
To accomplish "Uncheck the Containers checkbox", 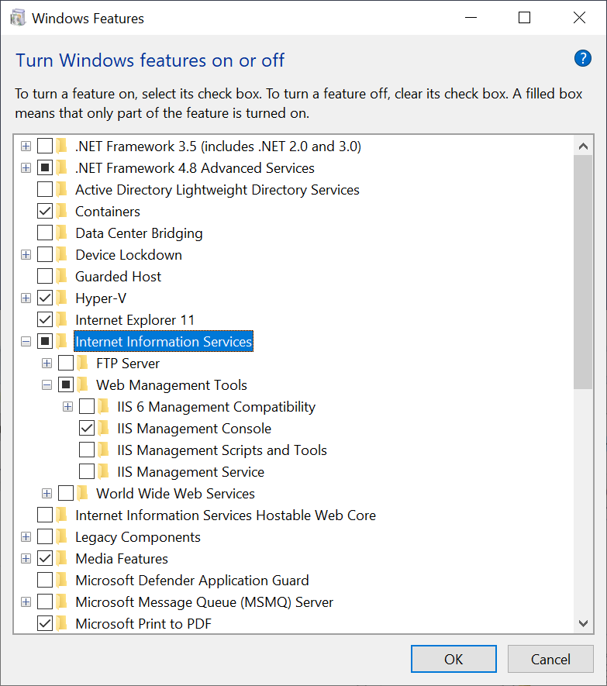I will tap(45, 212).
